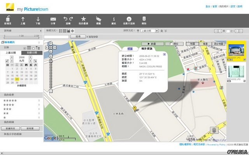Open 分享 share envelope icon
Screen dimensions: 249x155
pos(53,19)
